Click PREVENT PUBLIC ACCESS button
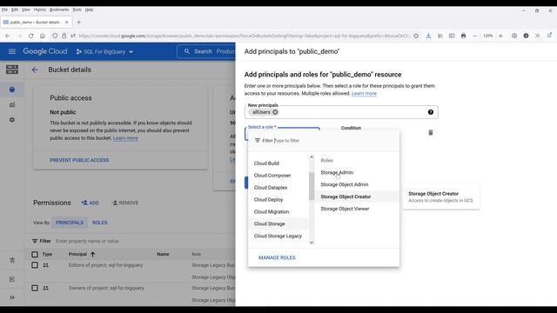Image resolution: width=557 pixels, height=313 pixels. pos(79,160)
